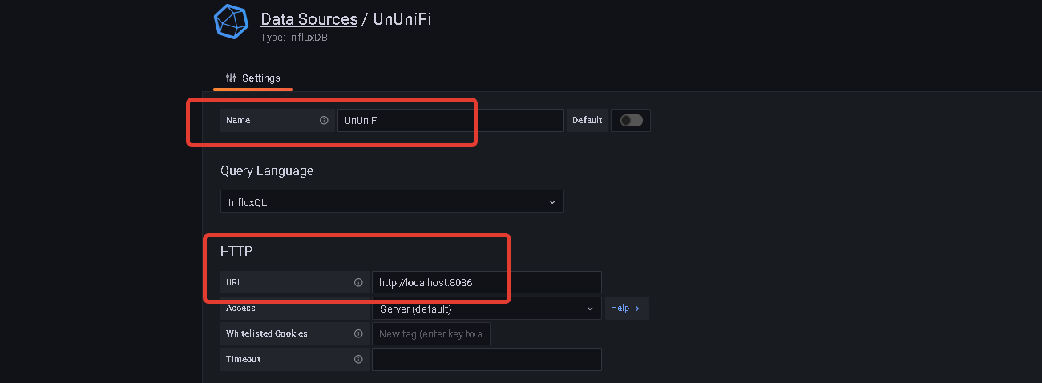
Task: Click the info icon beside Timeout
Action: click(x=358, y=359)
